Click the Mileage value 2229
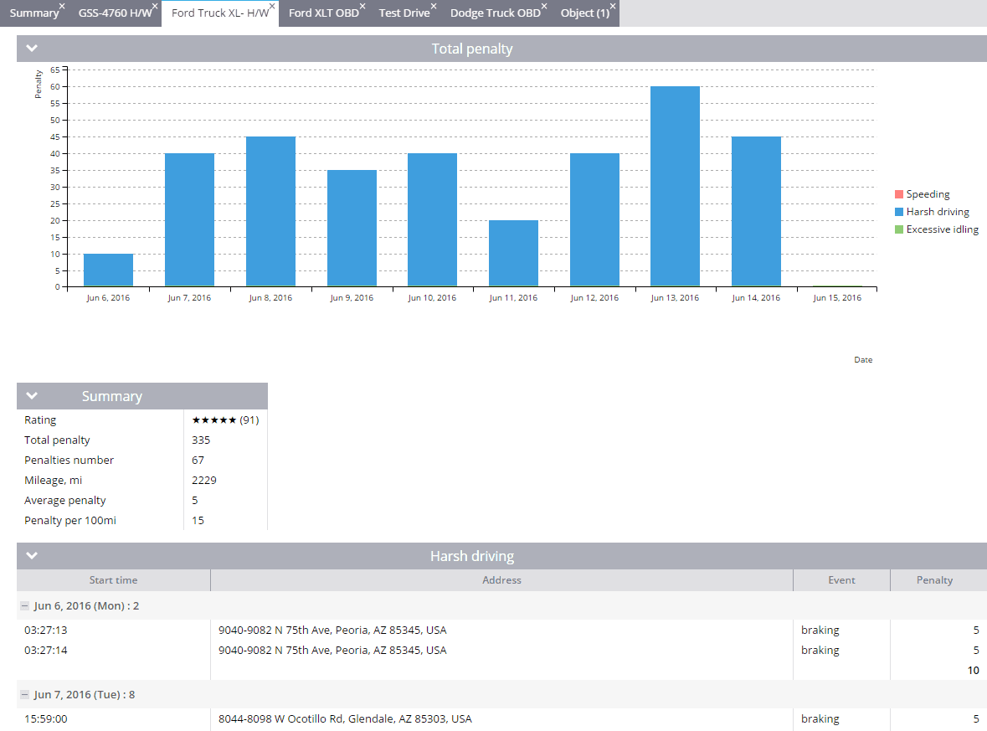 click(x=204, y=481)
